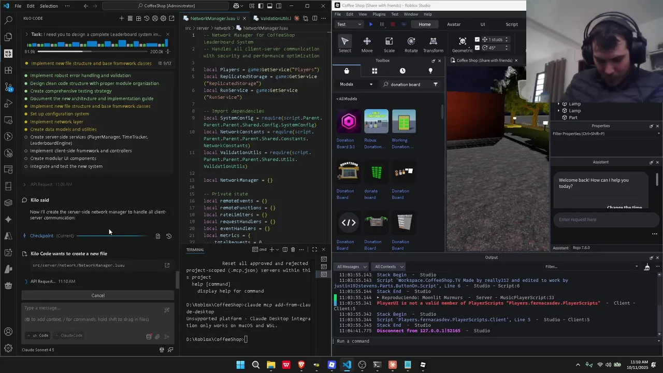Screen dimensions: 663x373
Task: Open Roblox Studio Plugins menu
Action: click(379, 14)
